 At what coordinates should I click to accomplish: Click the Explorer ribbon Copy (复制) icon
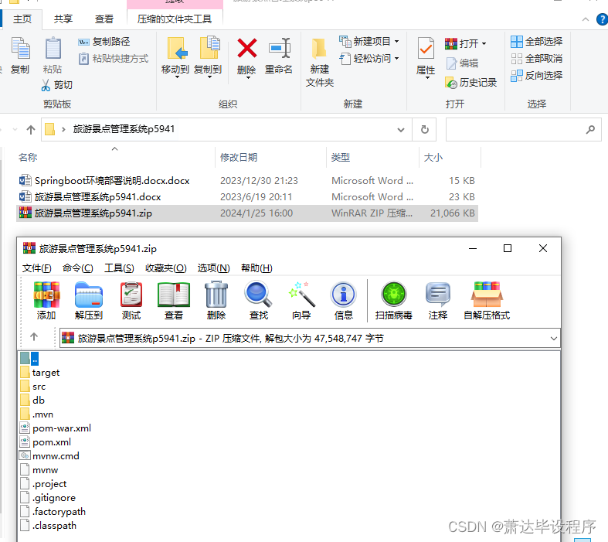(x=20, y=48)
